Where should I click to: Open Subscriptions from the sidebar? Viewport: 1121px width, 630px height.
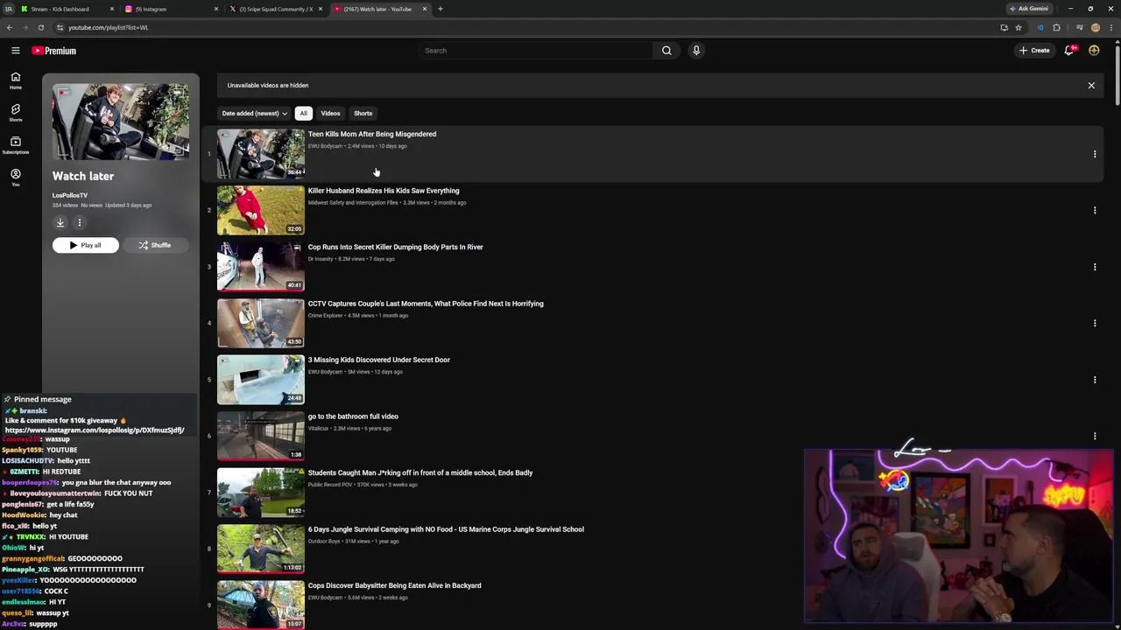(15, 144)
